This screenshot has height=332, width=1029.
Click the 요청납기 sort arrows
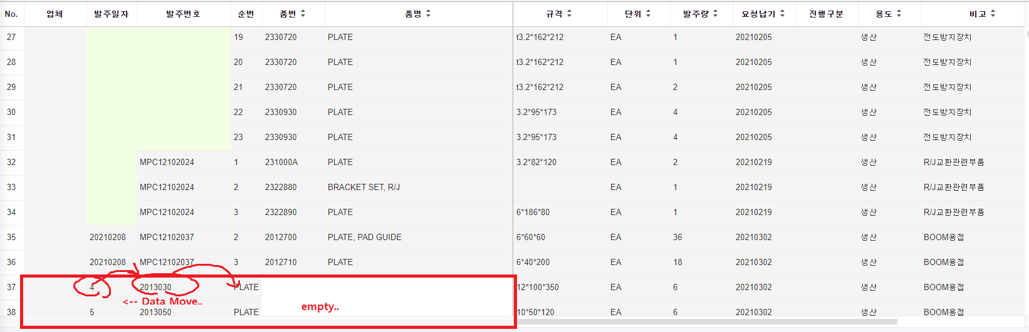pos(782,13)
